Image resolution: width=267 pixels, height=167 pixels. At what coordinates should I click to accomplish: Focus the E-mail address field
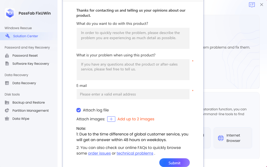pyautogui.click(x=133, y=94)
